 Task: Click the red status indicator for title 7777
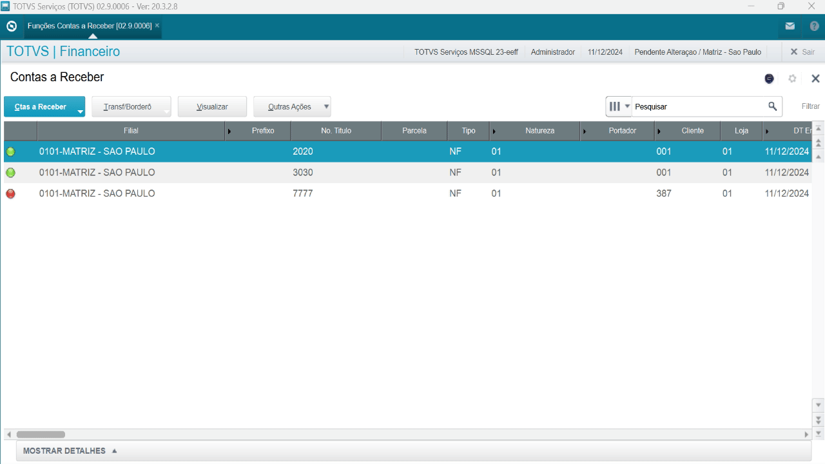click(x=10, y=193)
